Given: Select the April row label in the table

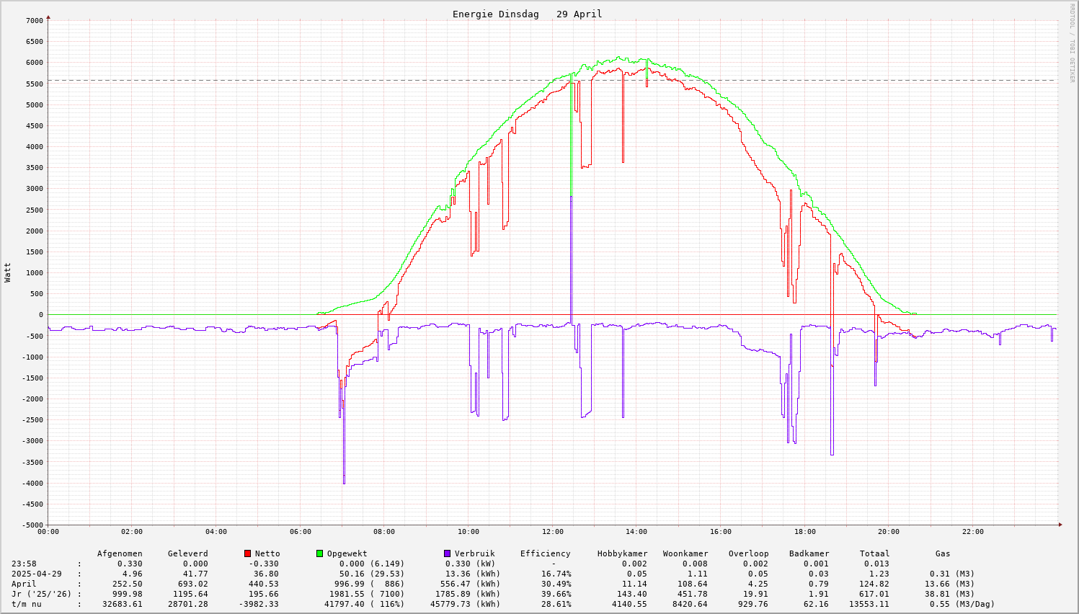Looking at the screenshot, I should pos(24,584).
